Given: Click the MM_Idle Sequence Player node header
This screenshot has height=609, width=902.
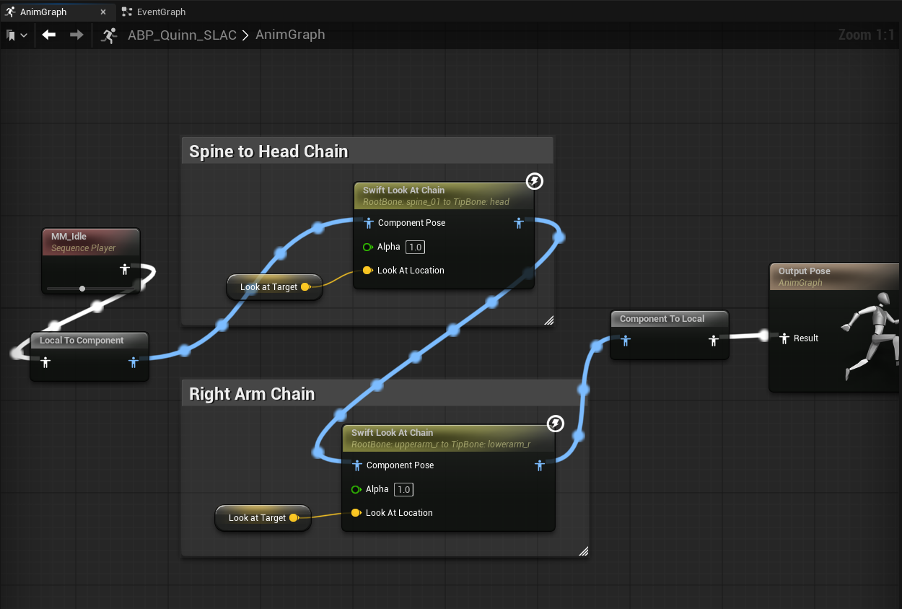Looking at the screenshot, I should (90, 242).
